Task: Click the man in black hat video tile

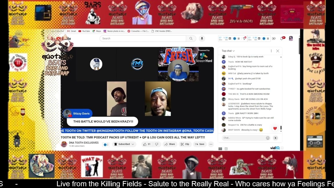Action: tap(117, 99)
